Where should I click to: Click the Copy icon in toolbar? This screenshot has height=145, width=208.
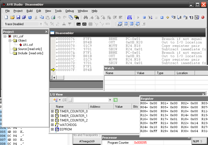coord(42,17)
